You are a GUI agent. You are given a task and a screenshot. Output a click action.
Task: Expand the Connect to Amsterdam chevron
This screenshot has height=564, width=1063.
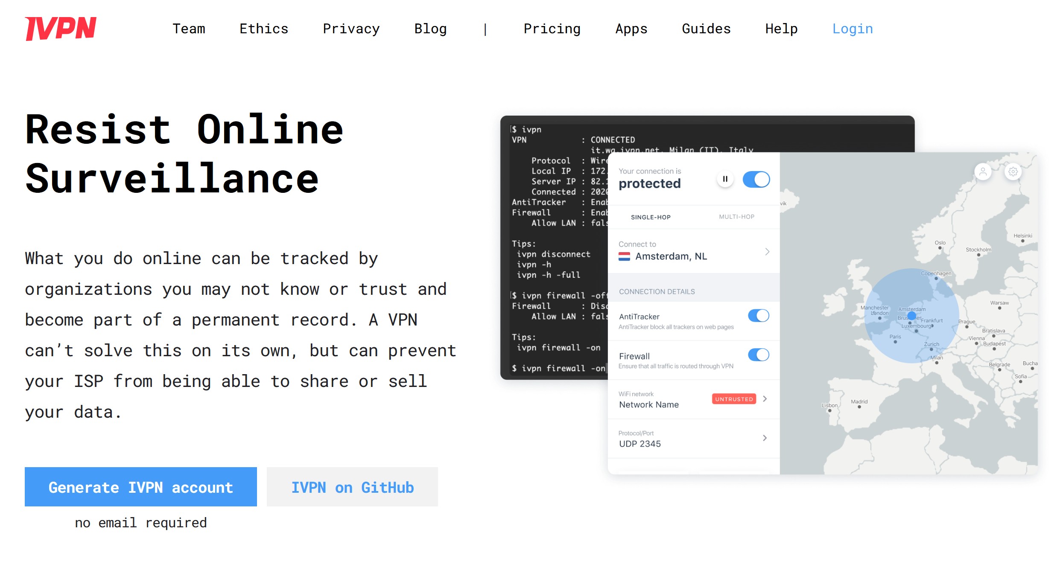click(x=767, y=252)
